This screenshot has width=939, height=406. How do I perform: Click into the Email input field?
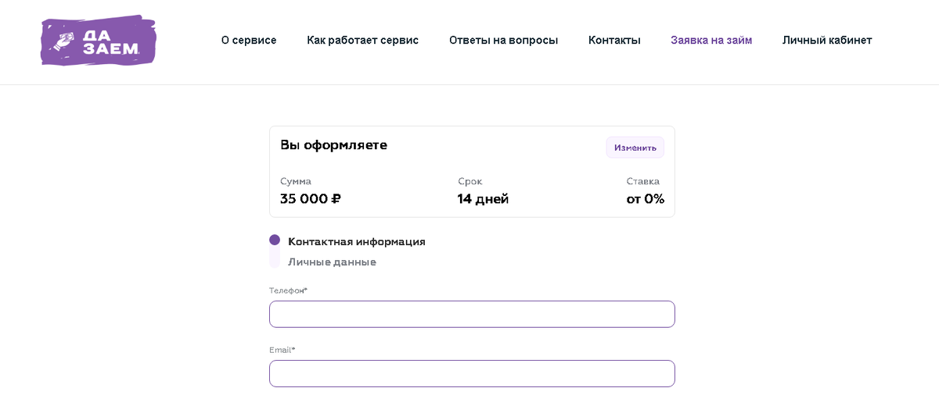[471, 373]
